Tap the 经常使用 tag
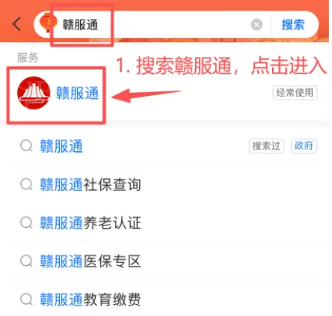The width and height of the screenshot is (332, 316). [x=295, y=93]
